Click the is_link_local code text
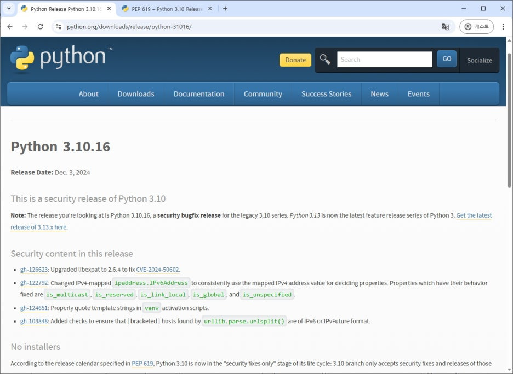This screenshot has height=374, width=513. [x=163, y=295]
